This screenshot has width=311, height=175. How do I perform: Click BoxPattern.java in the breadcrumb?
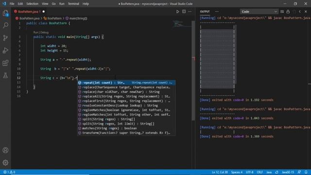coord(29,18)
